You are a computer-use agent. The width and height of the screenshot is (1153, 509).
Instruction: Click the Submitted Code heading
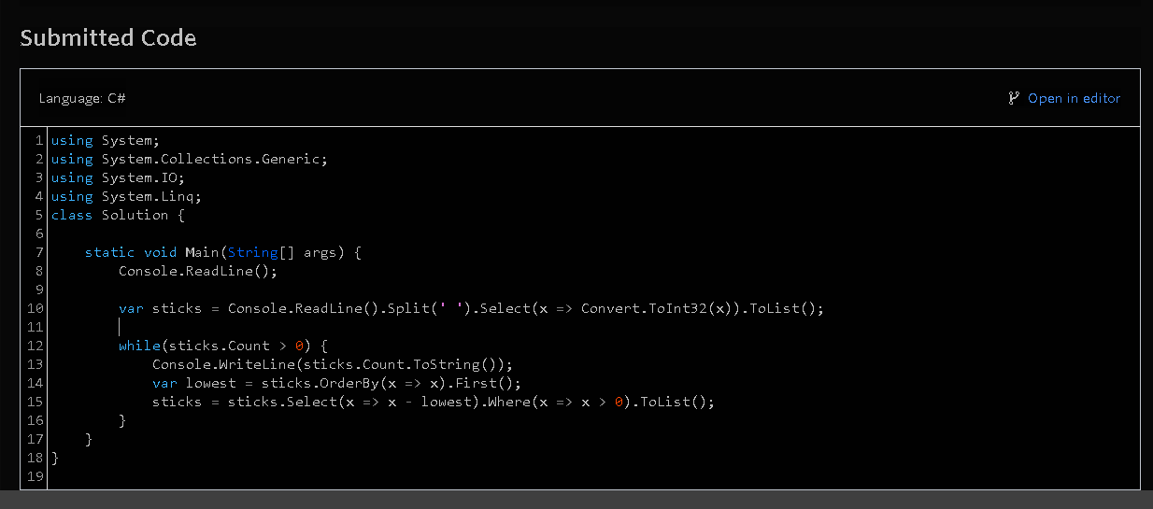tap(108, 38)
